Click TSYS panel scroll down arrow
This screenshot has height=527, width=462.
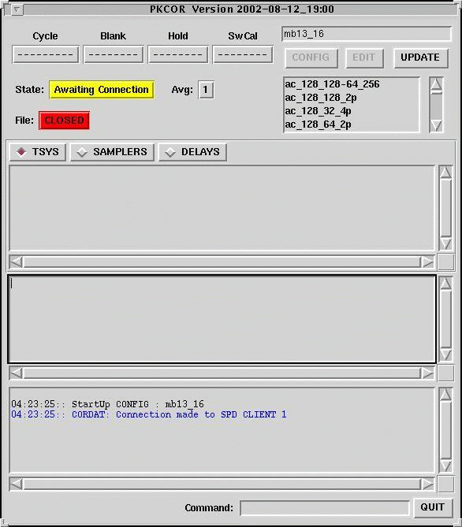pyautogui.click(x=446, y=243)
